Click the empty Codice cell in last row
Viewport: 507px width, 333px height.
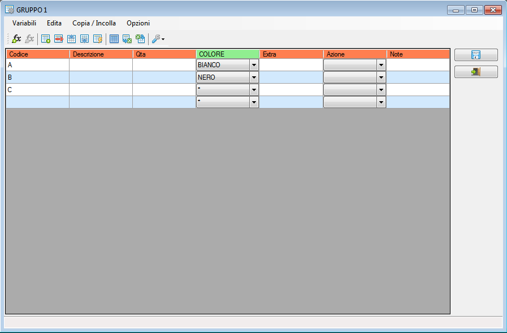38,102
